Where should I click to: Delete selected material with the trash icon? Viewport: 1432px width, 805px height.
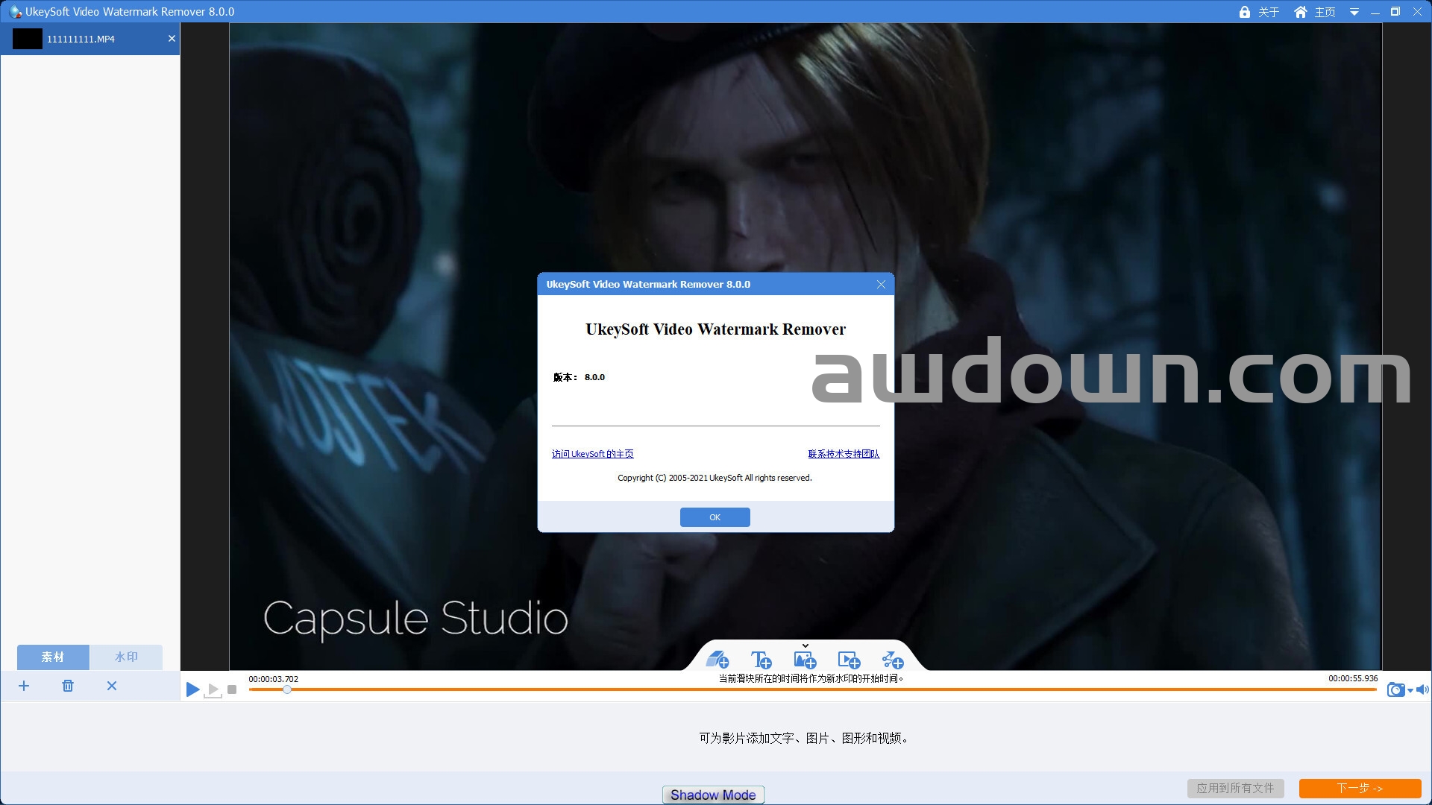click(x=68, y=686)
